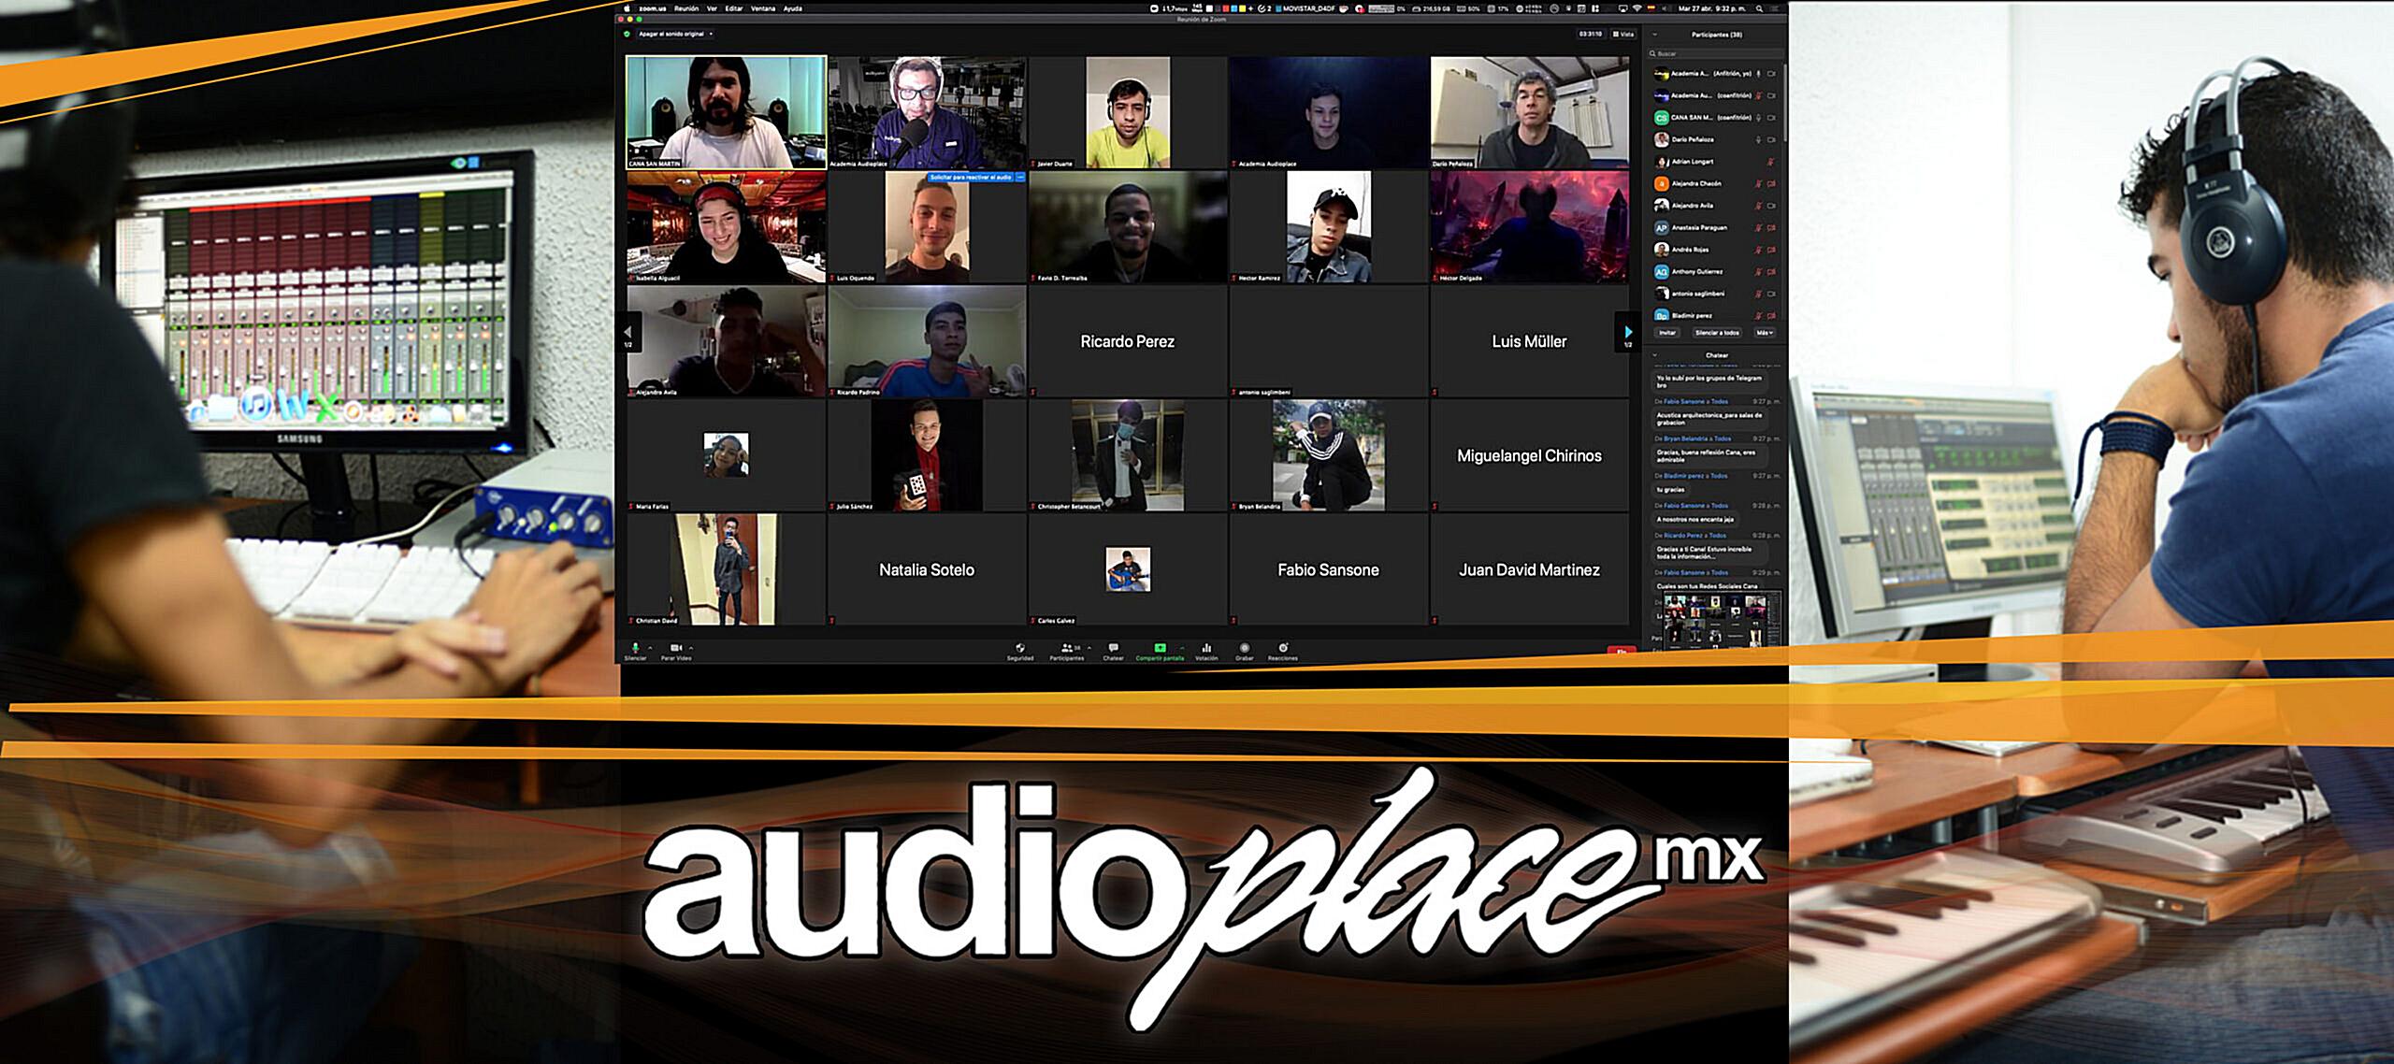2394x1064 pixels.
Task: Click the Parar Video camera icon
Action: [676, 648]
